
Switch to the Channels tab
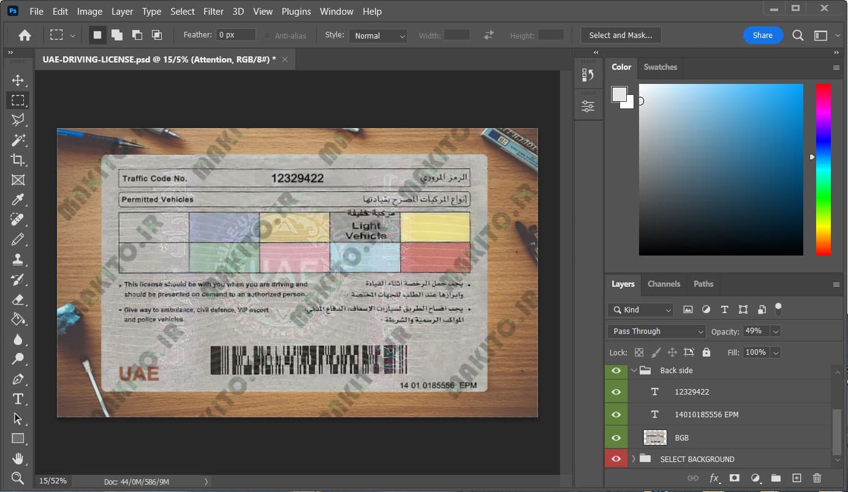point(664,284)
